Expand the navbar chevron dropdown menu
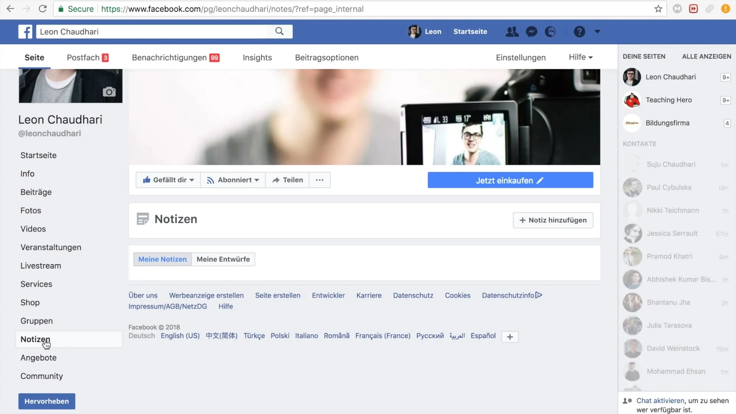Screen dimensions: 736x414 click(598, 31)
